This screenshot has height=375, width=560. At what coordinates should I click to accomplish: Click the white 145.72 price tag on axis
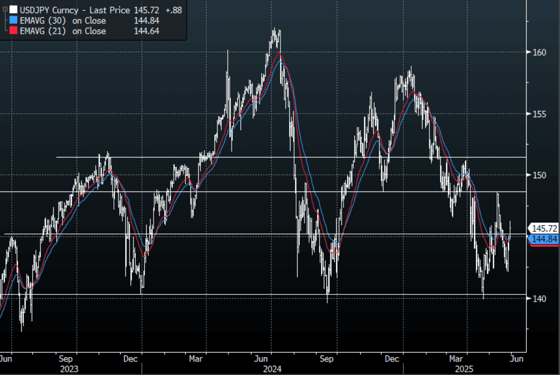544,228
